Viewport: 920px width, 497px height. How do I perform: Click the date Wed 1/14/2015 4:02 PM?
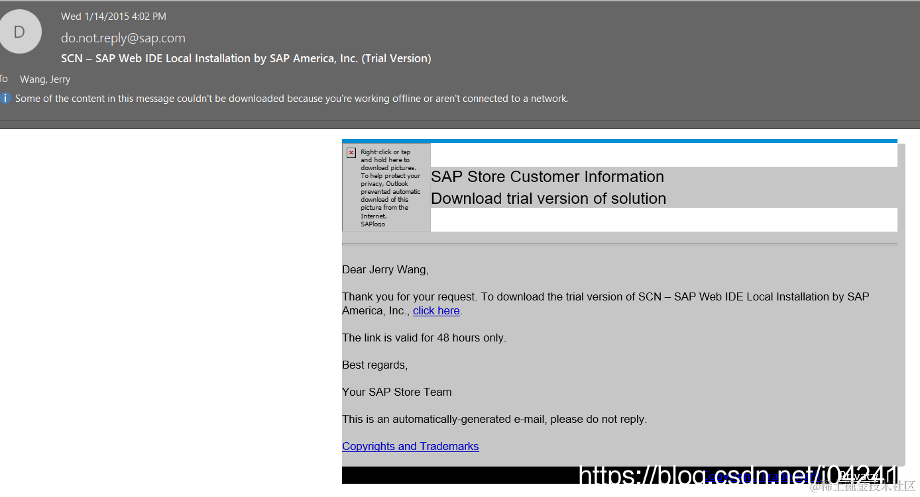coord(114,16)
